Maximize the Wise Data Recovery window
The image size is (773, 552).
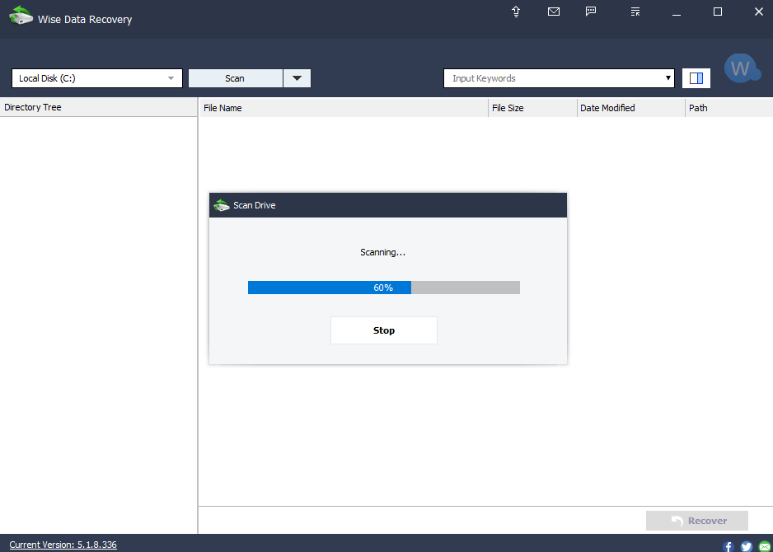pyautogui.click(x=718, y=12)
